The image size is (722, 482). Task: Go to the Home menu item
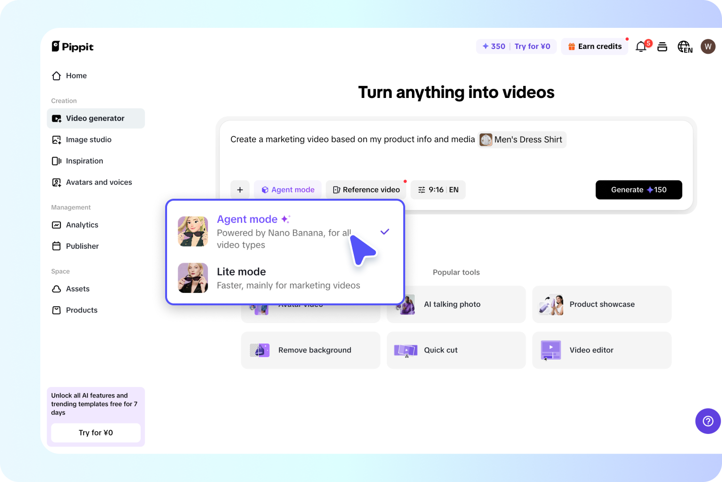coord(76,75)
